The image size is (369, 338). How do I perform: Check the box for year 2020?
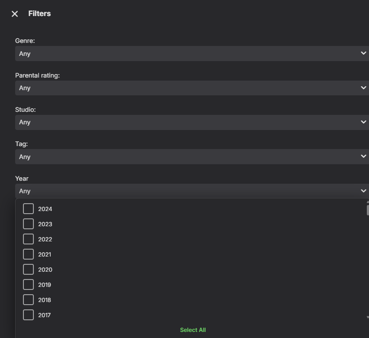28,270
